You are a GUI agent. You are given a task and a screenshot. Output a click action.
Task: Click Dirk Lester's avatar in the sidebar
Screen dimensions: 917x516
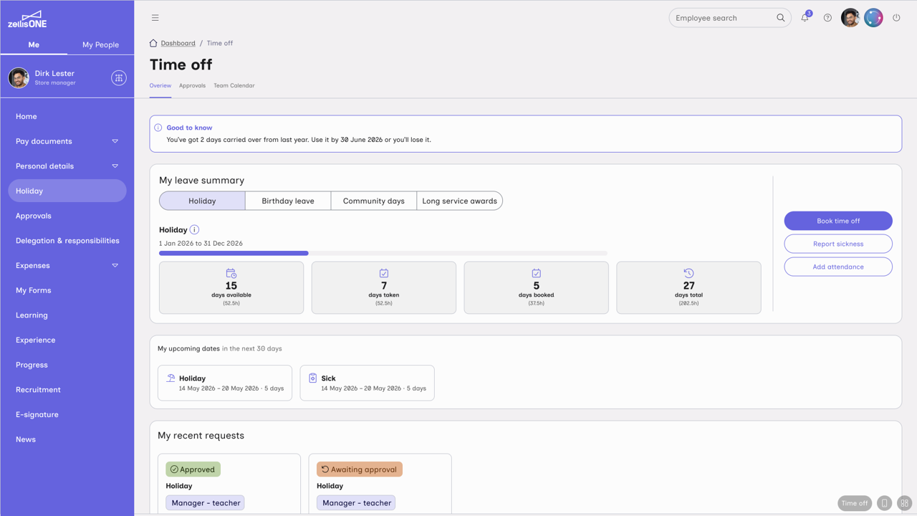click(19, 77)
